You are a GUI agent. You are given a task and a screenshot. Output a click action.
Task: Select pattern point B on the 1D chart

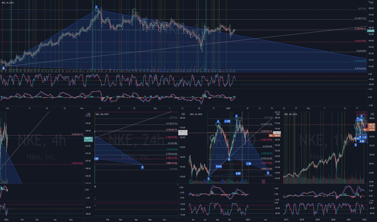[229, 159]
